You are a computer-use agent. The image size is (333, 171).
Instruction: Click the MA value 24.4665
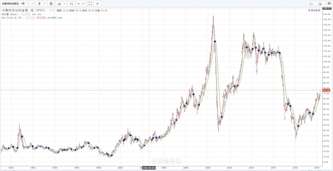pos(52,18)
